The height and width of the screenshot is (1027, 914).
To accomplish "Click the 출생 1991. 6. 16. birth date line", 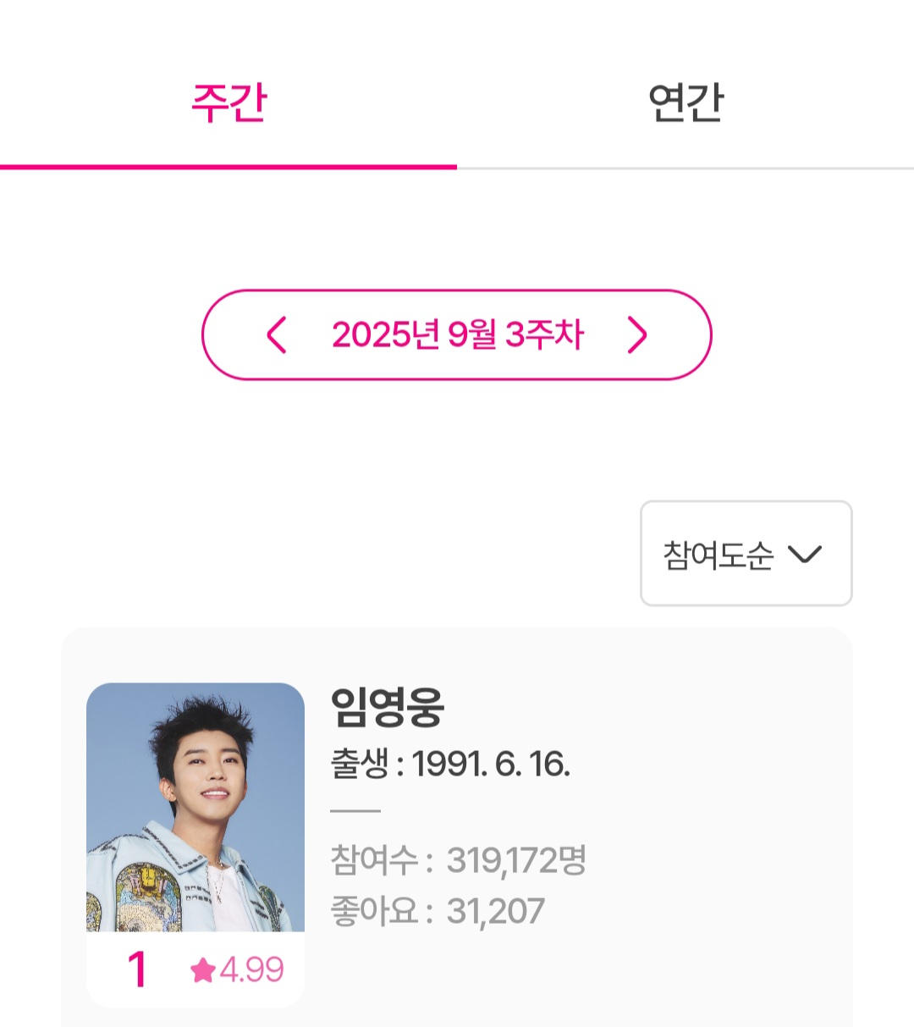I will (449, 765).
